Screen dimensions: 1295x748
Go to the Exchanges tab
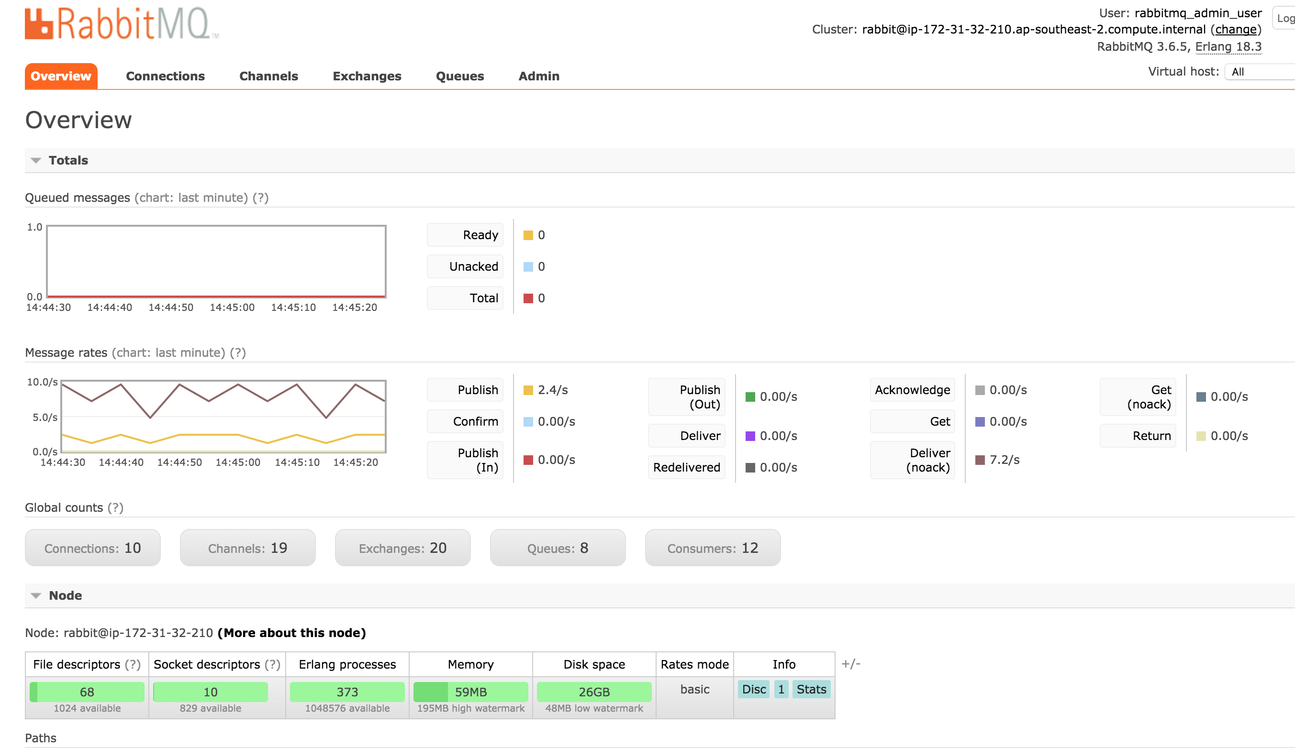[x=367, y=76]
